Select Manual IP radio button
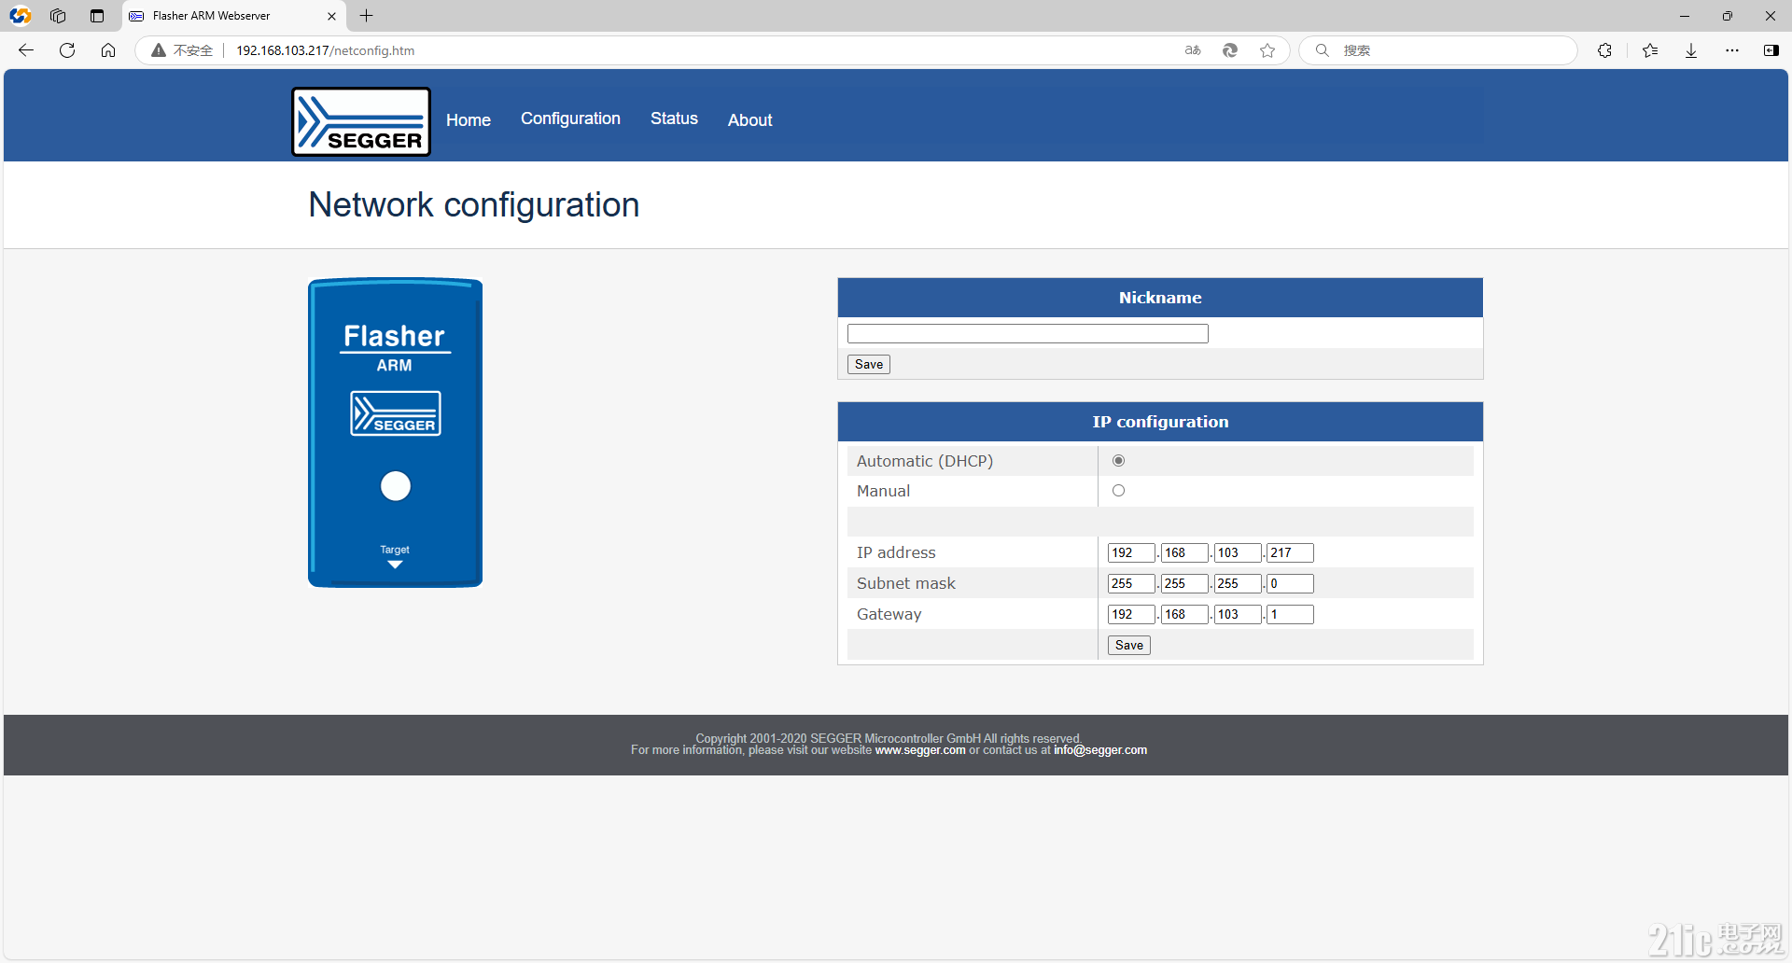The width and height of the screenshot is (1792, 963). (1118, 491)
